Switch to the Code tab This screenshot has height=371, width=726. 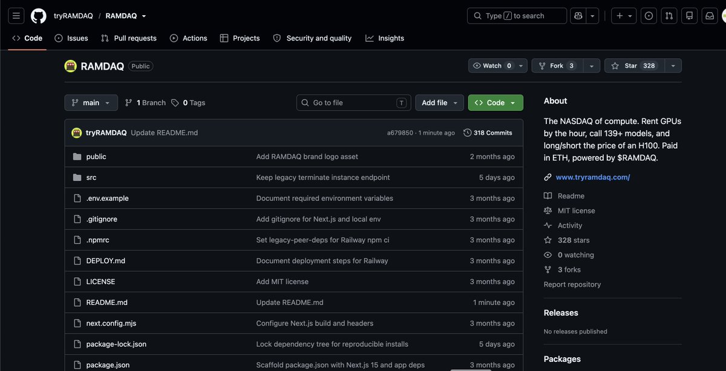pos(27,38)
